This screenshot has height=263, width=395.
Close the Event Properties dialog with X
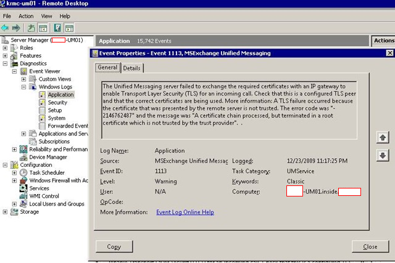(x=389, y=53)
